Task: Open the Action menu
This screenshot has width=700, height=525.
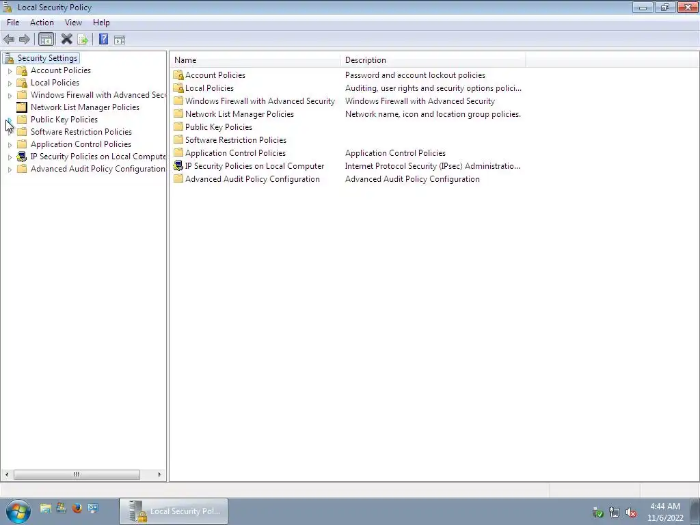Action: [42, 23]
